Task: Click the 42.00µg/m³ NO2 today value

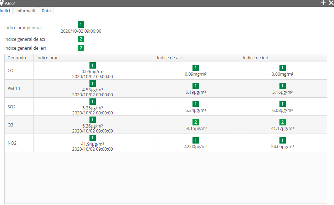Action: point(196,146)
